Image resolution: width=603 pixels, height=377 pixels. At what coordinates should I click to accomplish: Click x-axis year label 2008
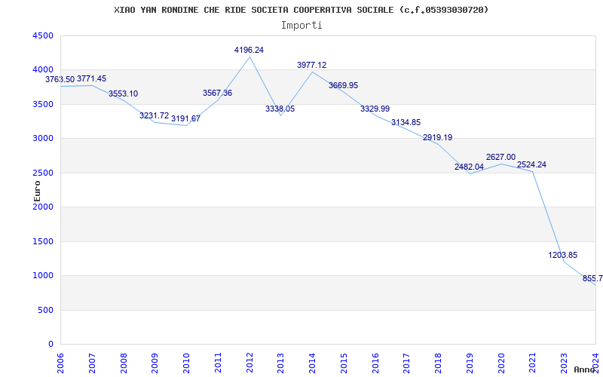(x=124, y=363)
